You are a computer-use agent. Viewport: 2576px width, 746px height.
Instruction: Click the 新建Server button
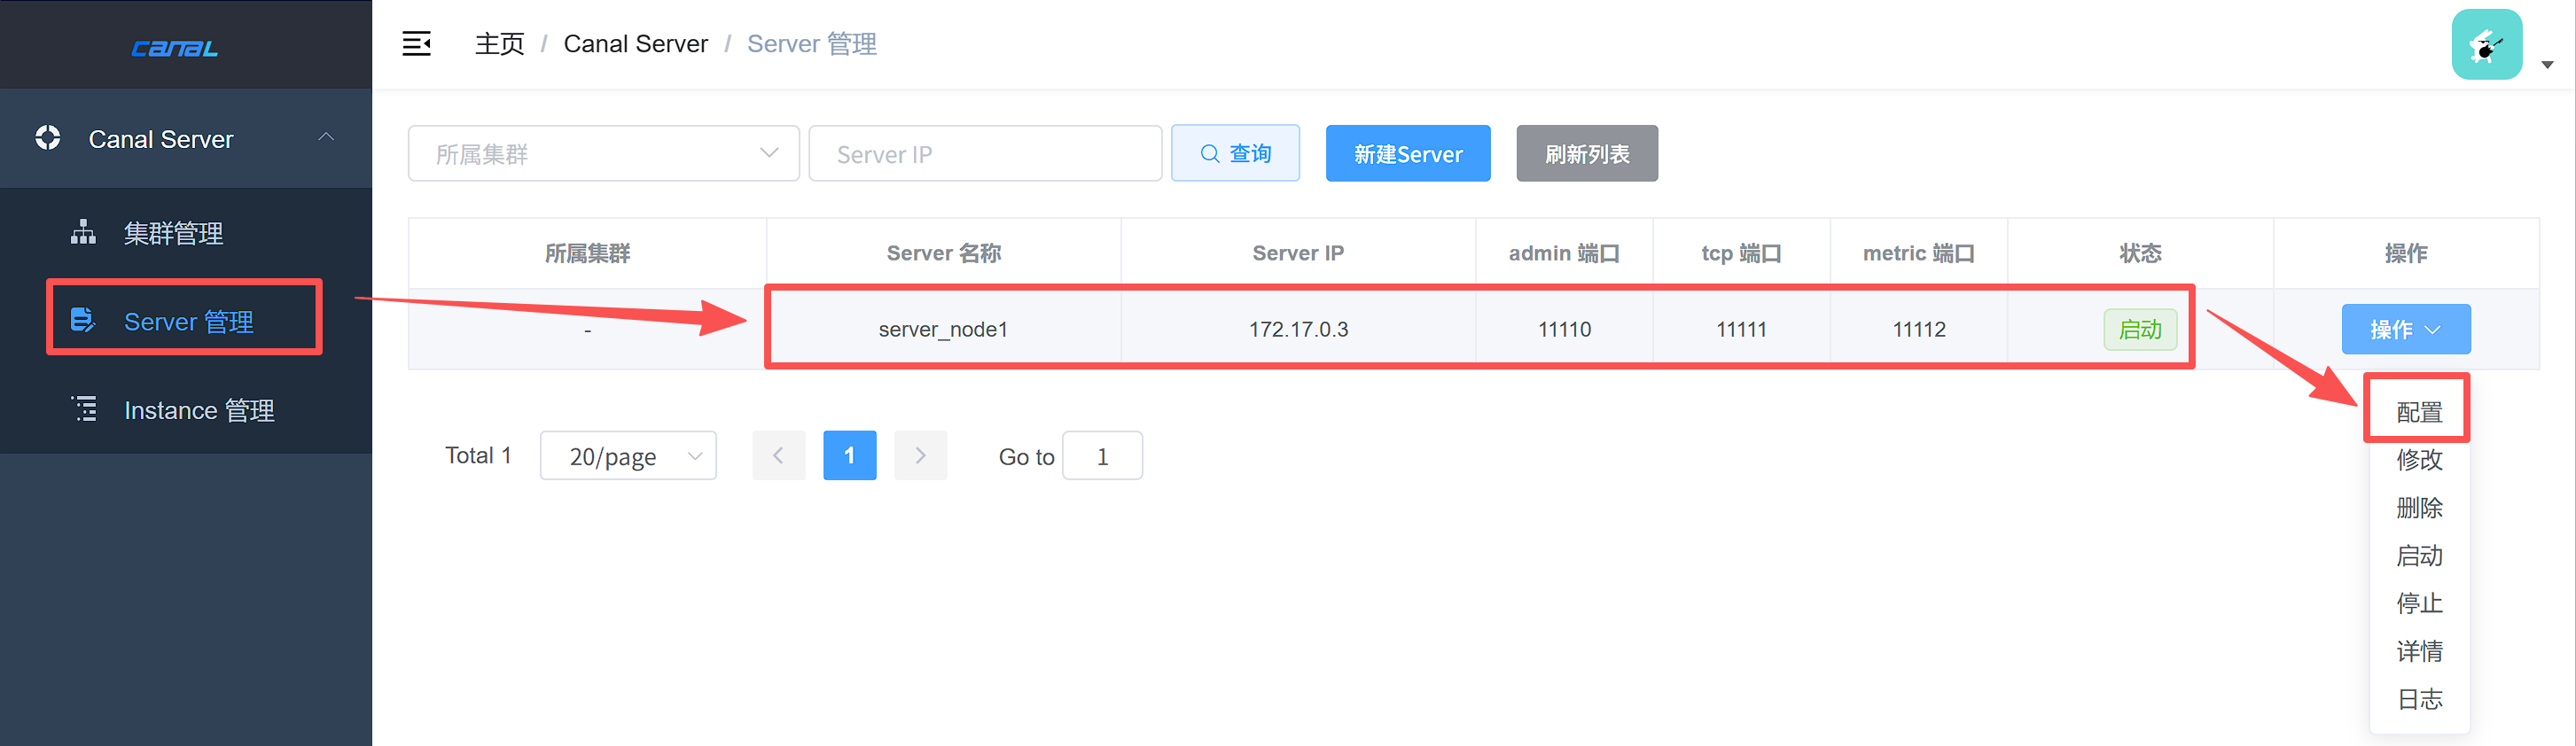point(1408,153)
